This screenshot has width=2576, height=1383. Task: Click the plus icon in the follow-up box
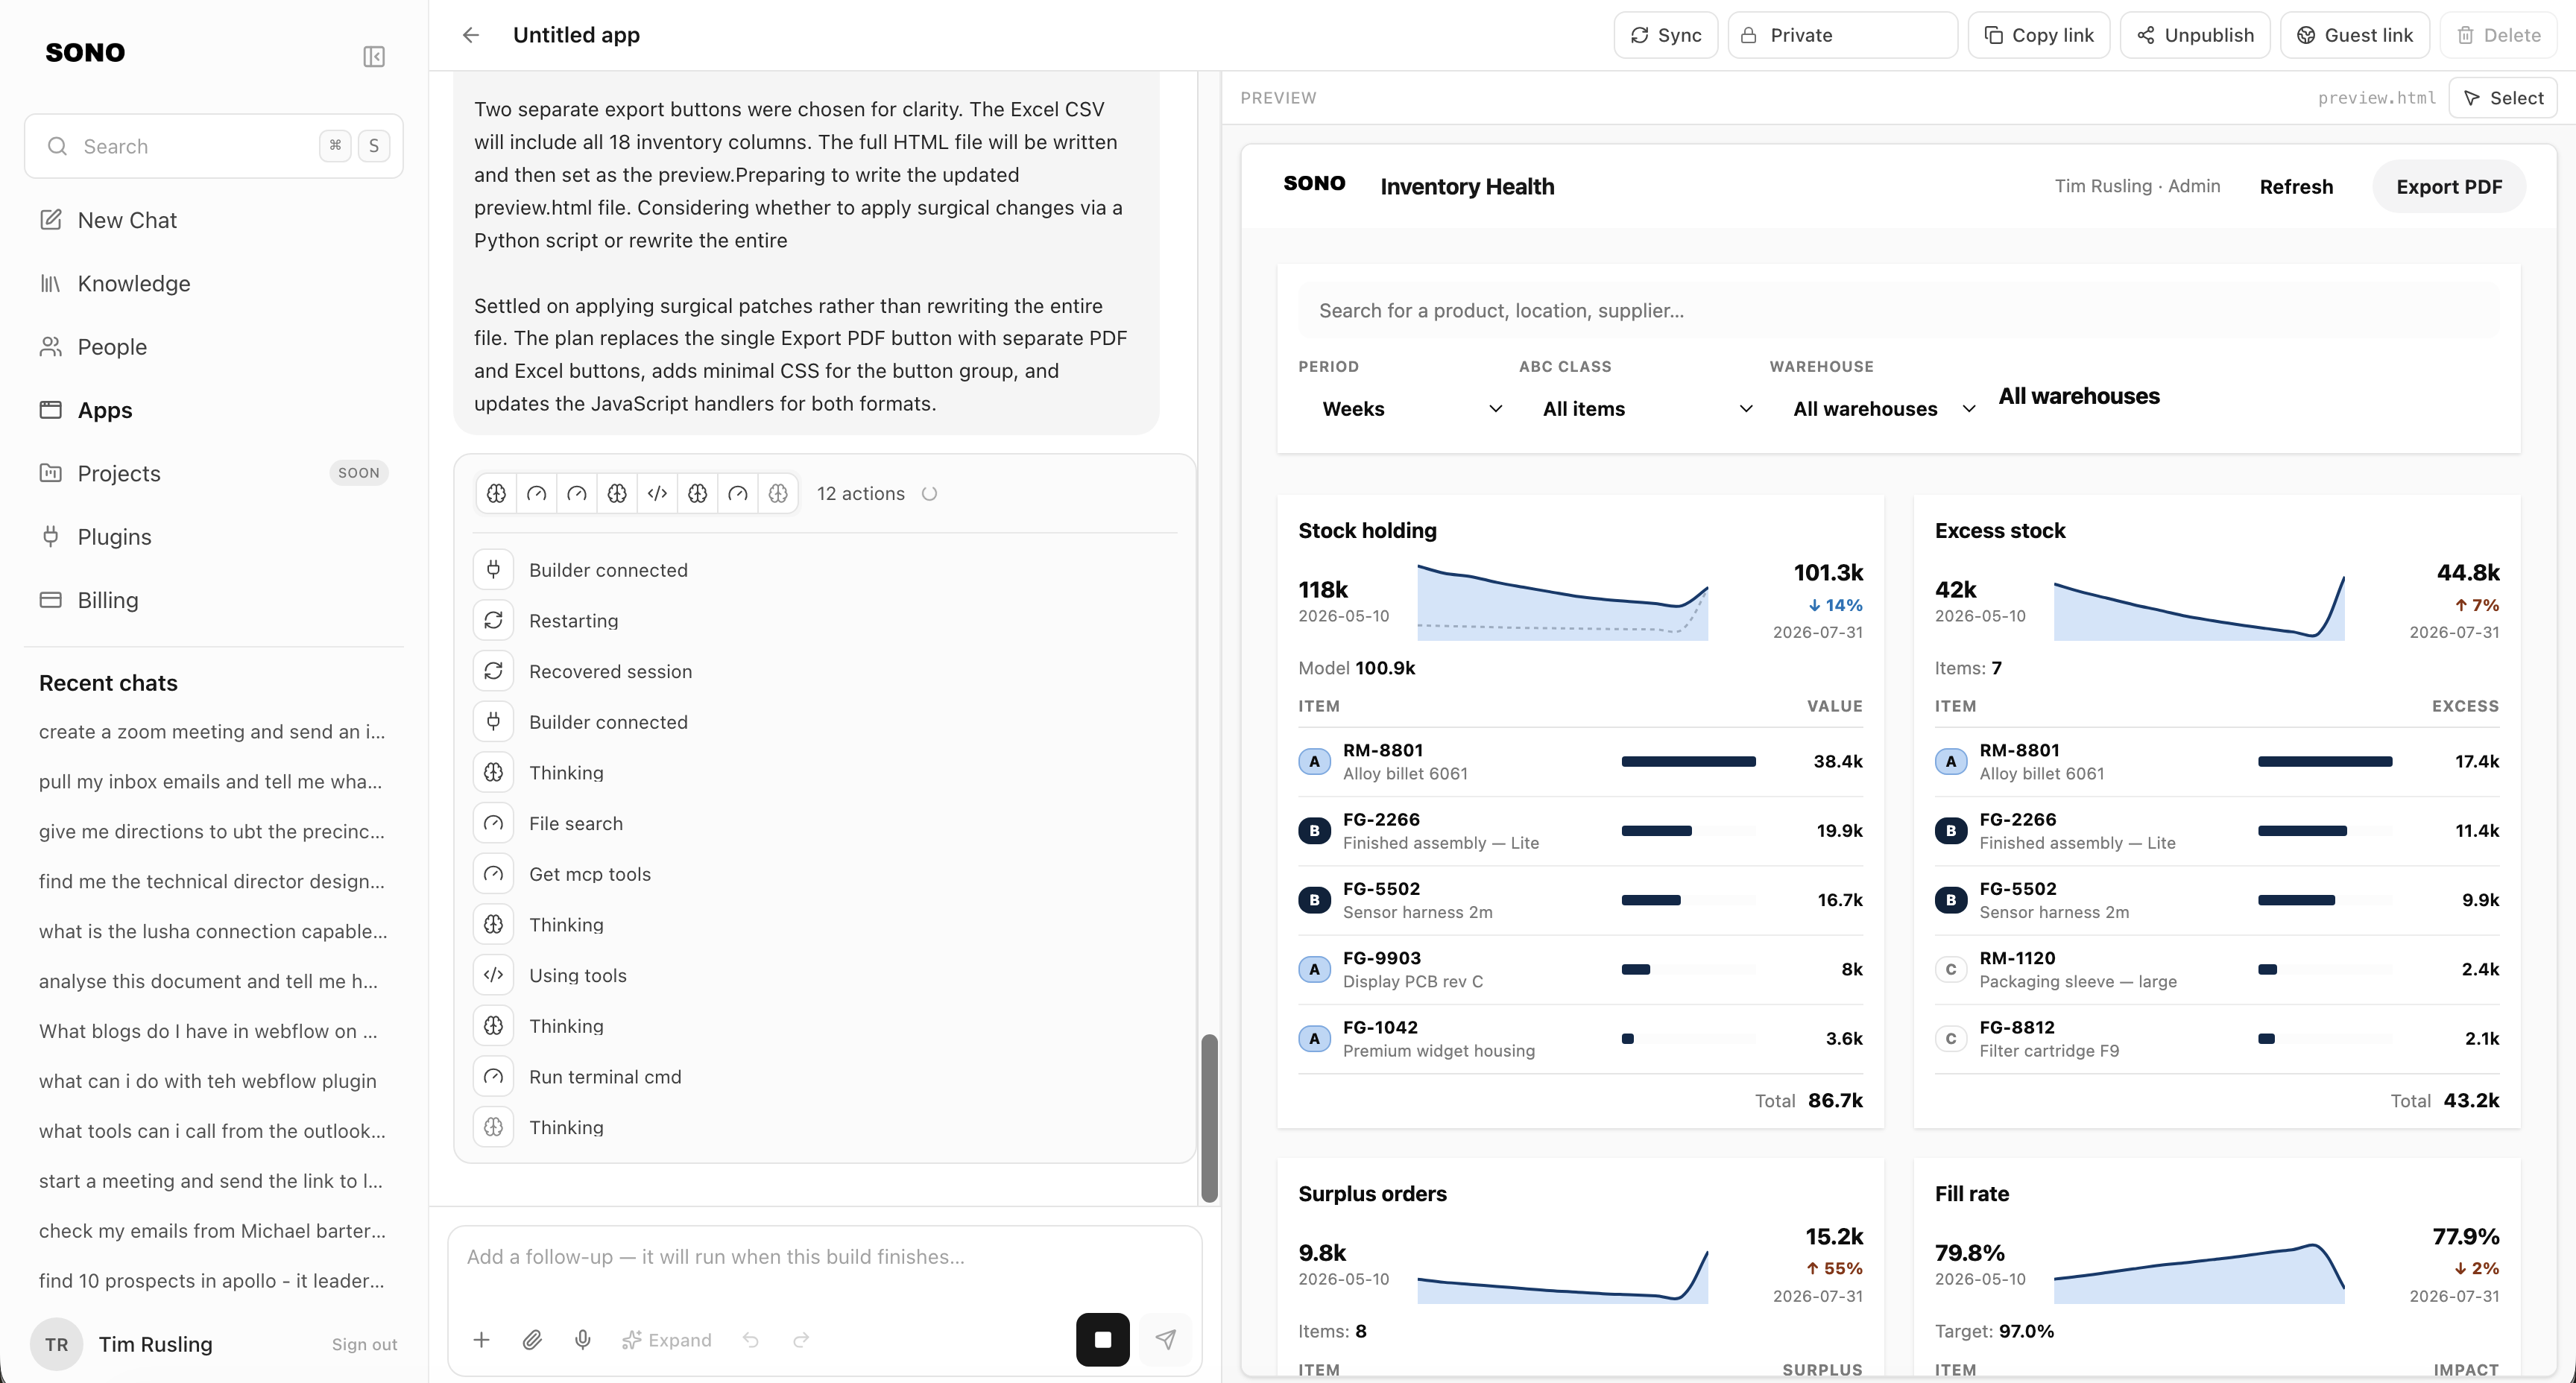click(x=481, y=1339)
